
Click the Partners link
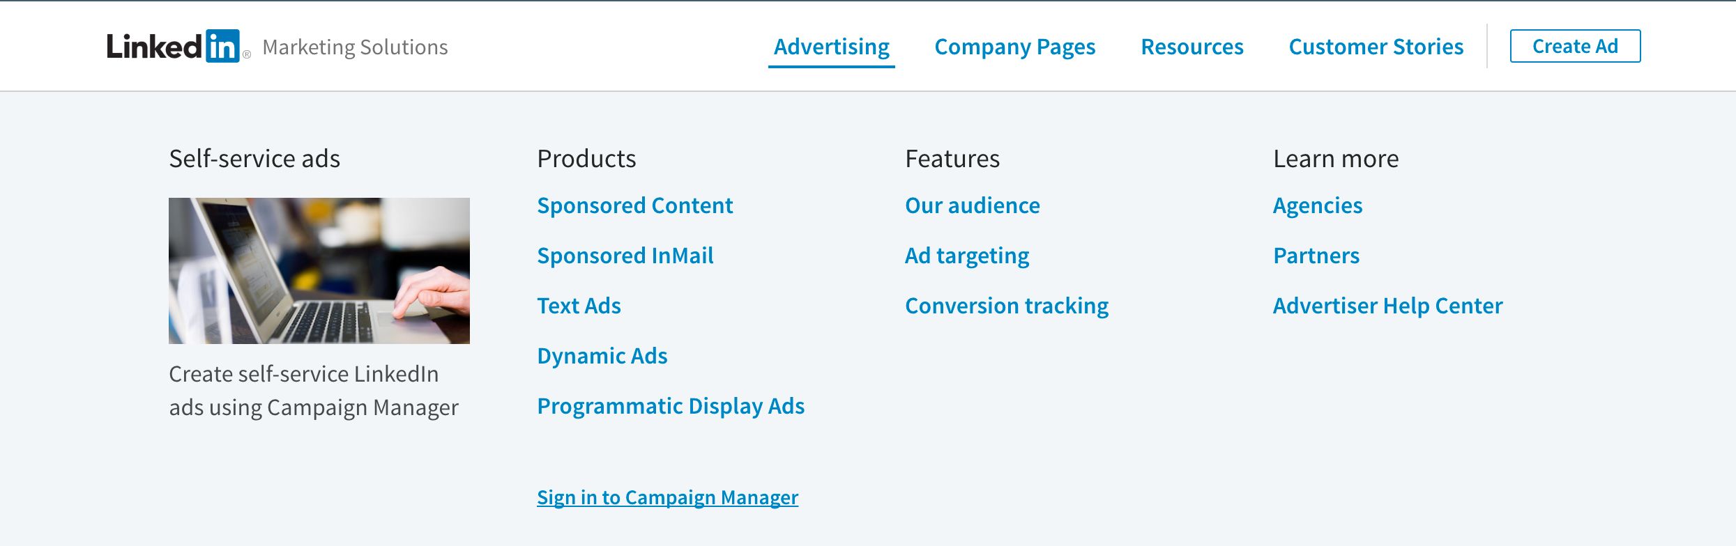point(1316,256)
